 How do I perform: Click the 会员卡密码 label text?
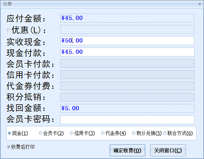[x=30, y=119]
